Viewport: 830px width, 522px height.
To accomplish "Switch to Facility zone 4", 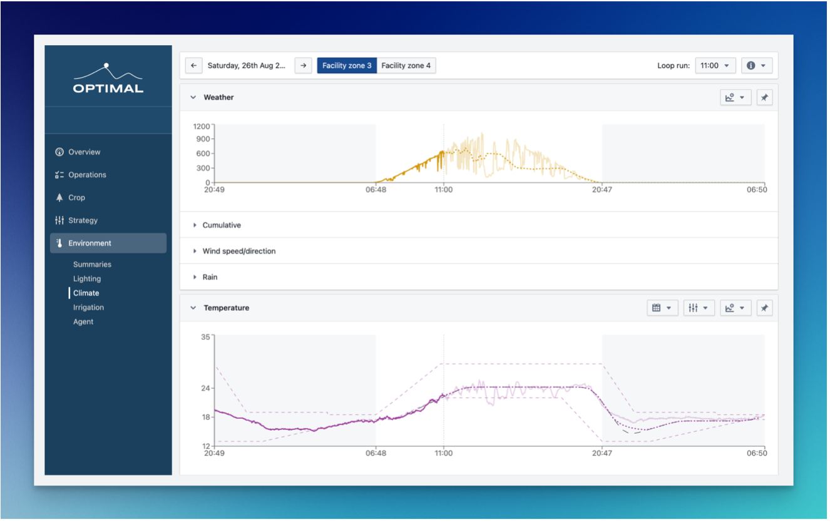I will pos(406,66).
